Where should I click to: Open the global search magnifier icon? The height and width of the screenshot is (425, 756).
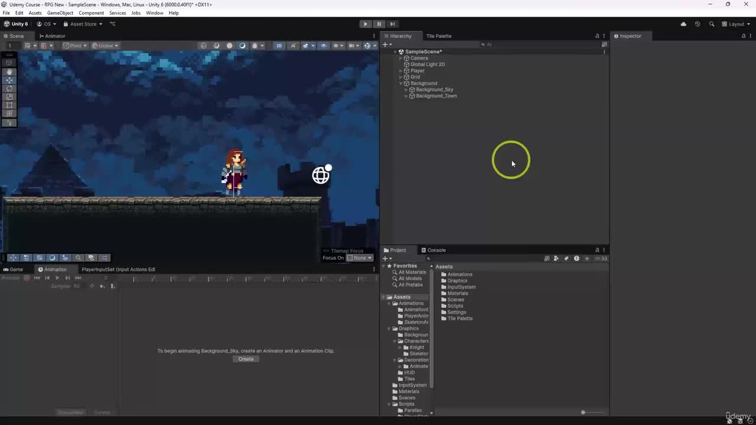(711, 24)
